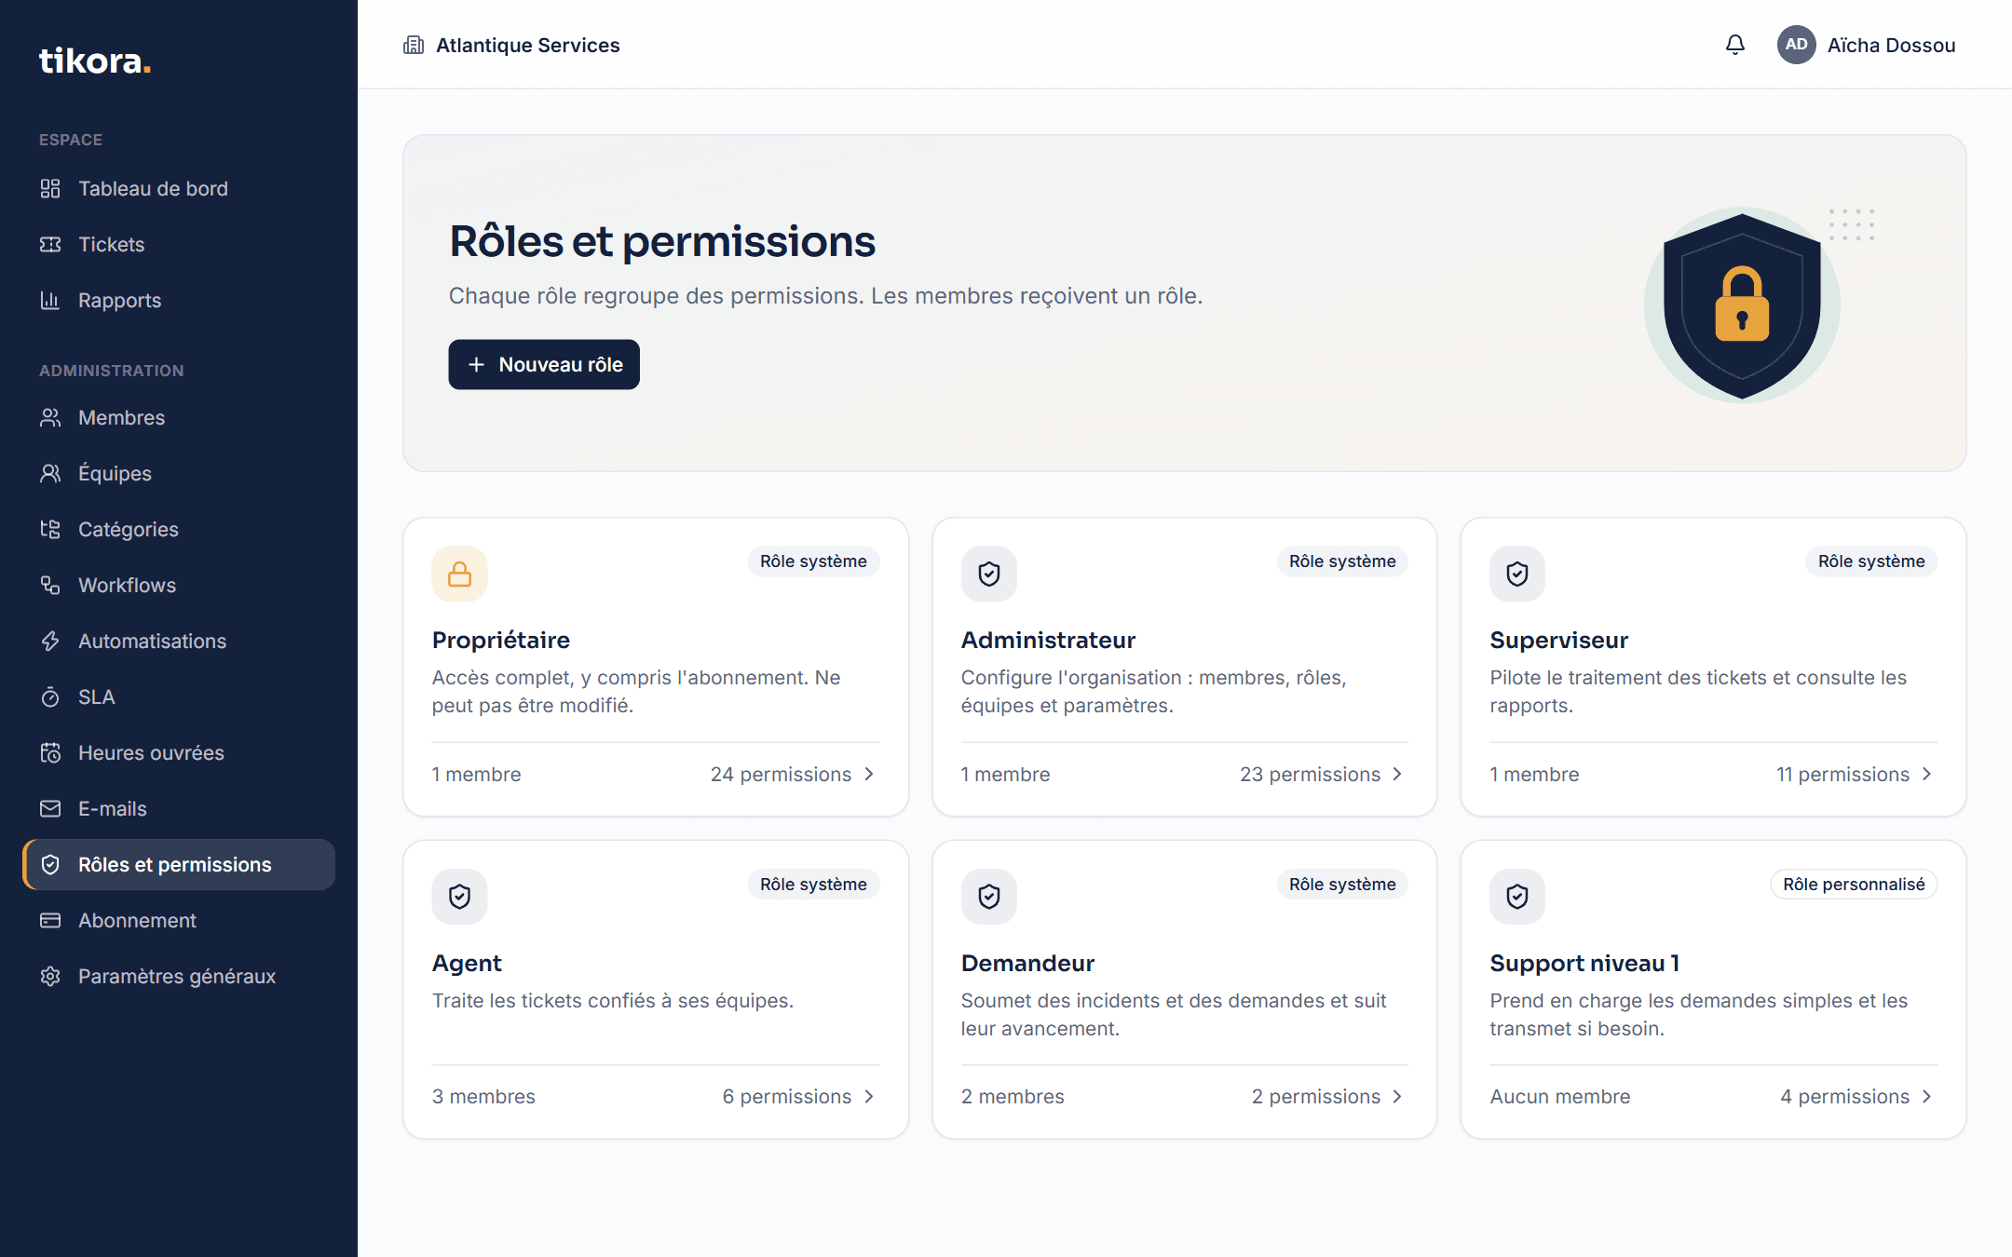Open 24 permissions chevron for Propriétaire
The width and height of the screenshot is (2012, 1257).
click(x=869, y=775)
